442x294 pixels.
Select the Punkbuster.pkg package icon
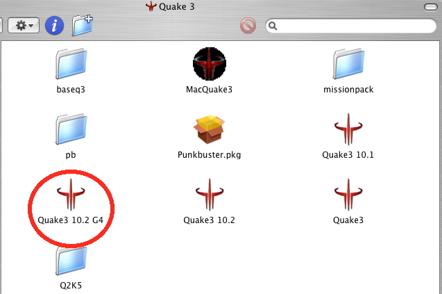(209, 129)
